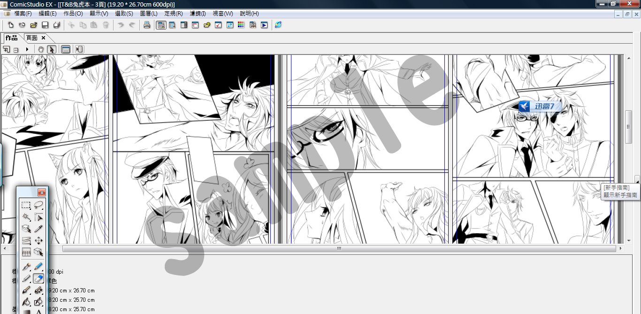The image size is (641, 314).
Task: Select the Eraser tool
Action: point(38,279)
